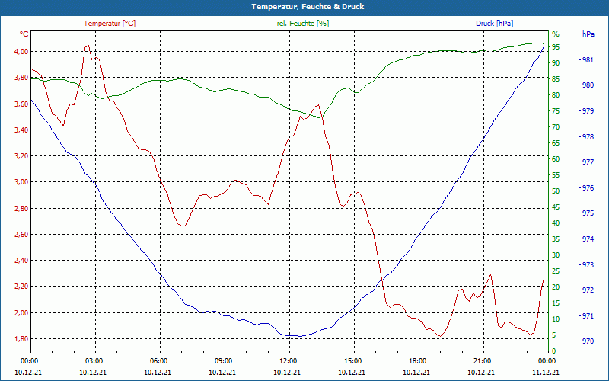Select the '2,80' temperature axis value
Image resolution: width=609 pixels, height=381 pixels.
coord(21,208)
